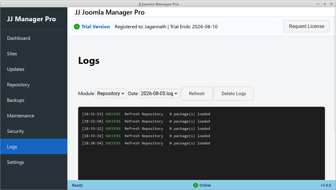Switch to the Maintenance section
This screenshot has width=336, height=190.
click(x=34, y=116)
